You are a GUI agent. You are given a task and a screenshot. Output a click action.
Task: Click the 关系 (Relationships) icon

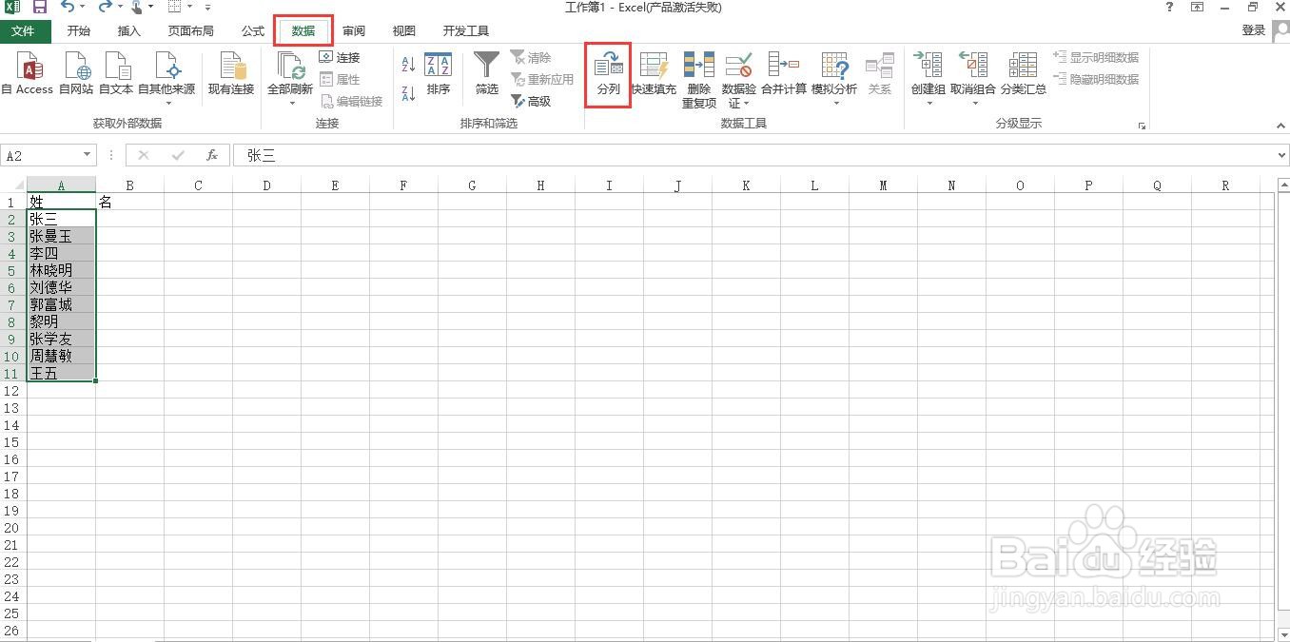tap(880, 76)
